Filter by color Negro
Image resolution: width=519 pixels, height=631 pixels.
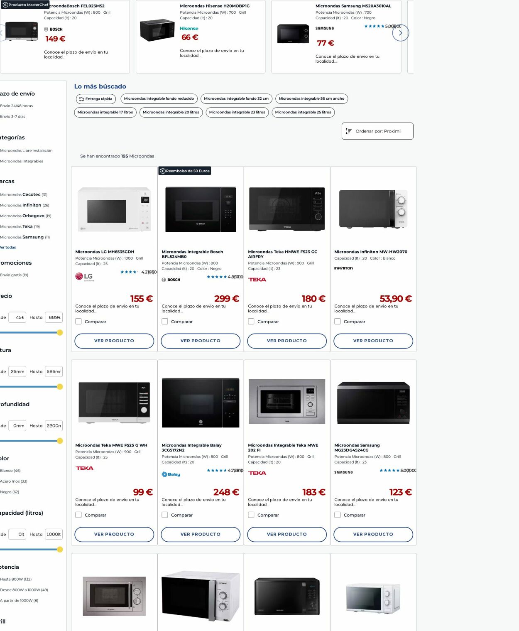10,492
